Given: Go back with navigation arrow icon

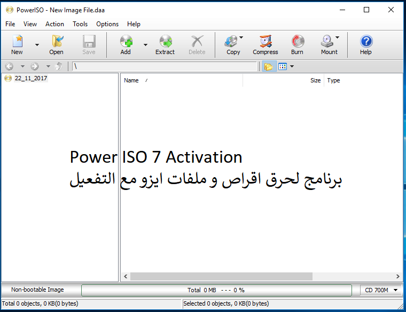Looking at the screenshot, I should pyautogui.click(x=9, y=66).
